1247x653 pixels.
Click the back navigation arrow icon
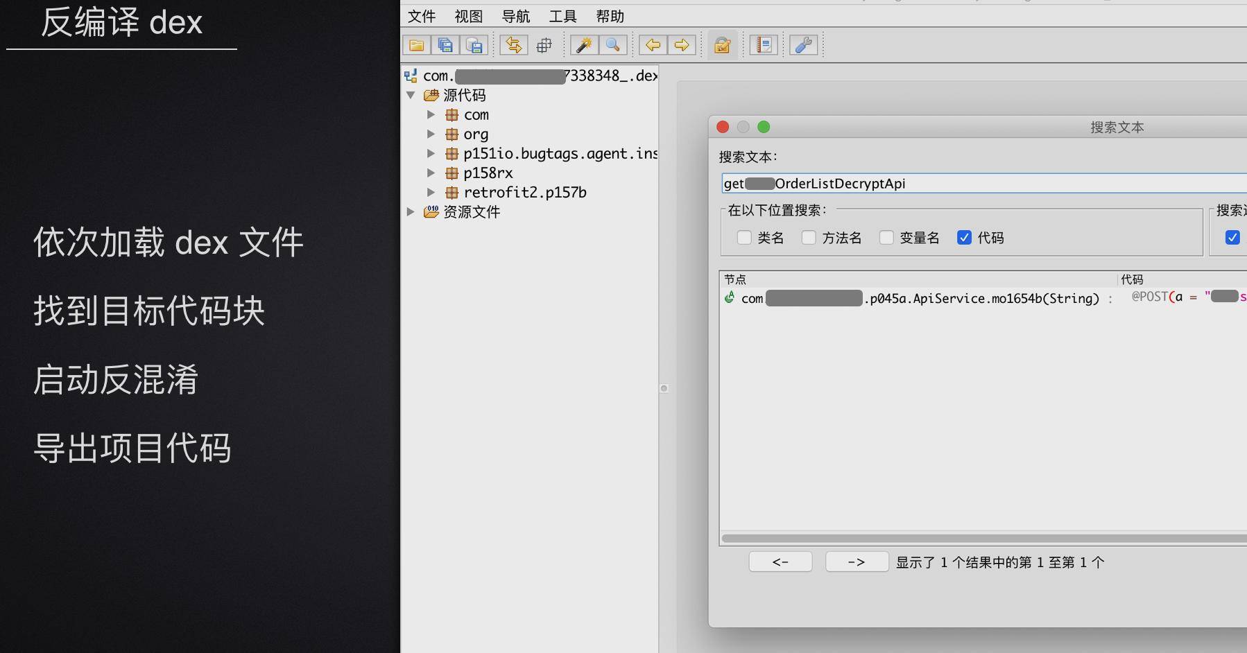[x=653, y=46]
